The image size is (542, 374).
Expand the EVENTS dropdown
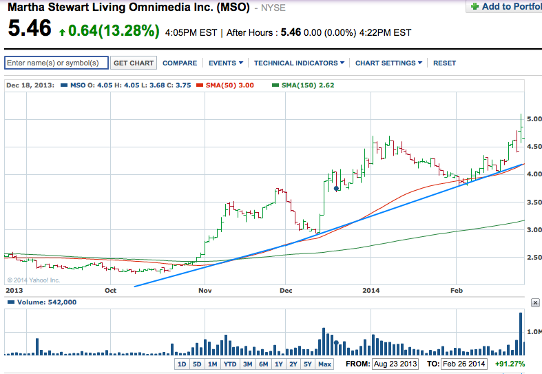coord(226,63)
